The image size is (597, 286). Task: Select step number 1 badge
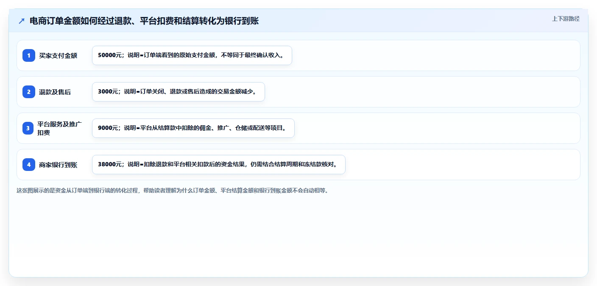[x=29, y=55]
